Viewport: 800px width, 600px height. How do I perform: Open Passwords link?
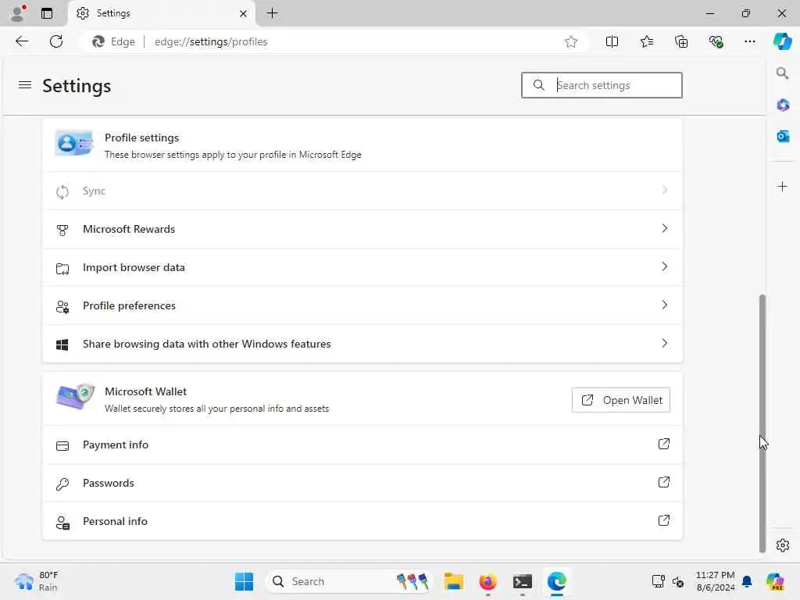tap(362, 483)
